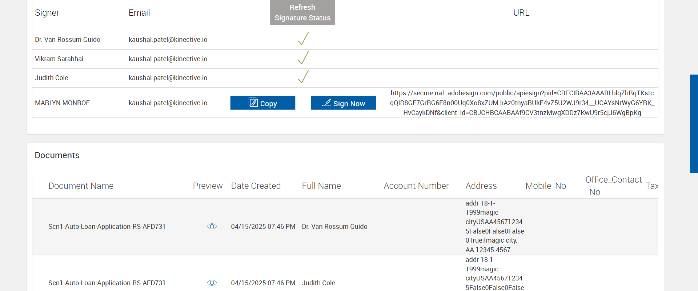Click the Refresh Signature Status button

[x=302, y=13]
